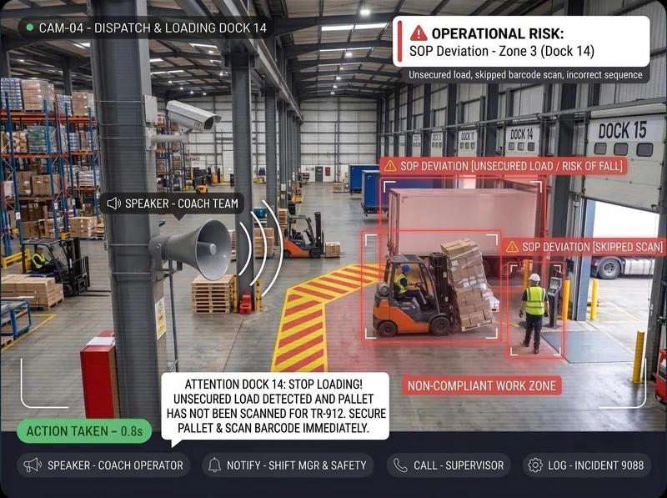Screen dimensions: 667x498
Task: Click the security camera mounted on the pillar
Action: (x=193, y=116)
